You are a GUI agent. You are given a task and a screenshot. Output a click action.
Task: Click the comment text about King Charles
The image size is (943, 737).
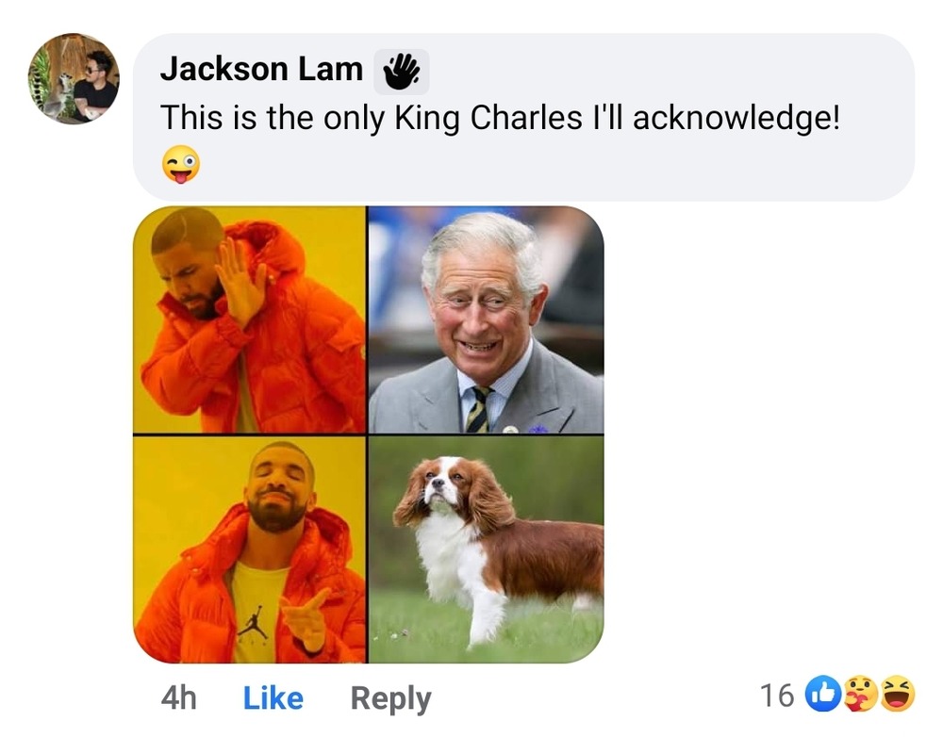click(499, 117)
